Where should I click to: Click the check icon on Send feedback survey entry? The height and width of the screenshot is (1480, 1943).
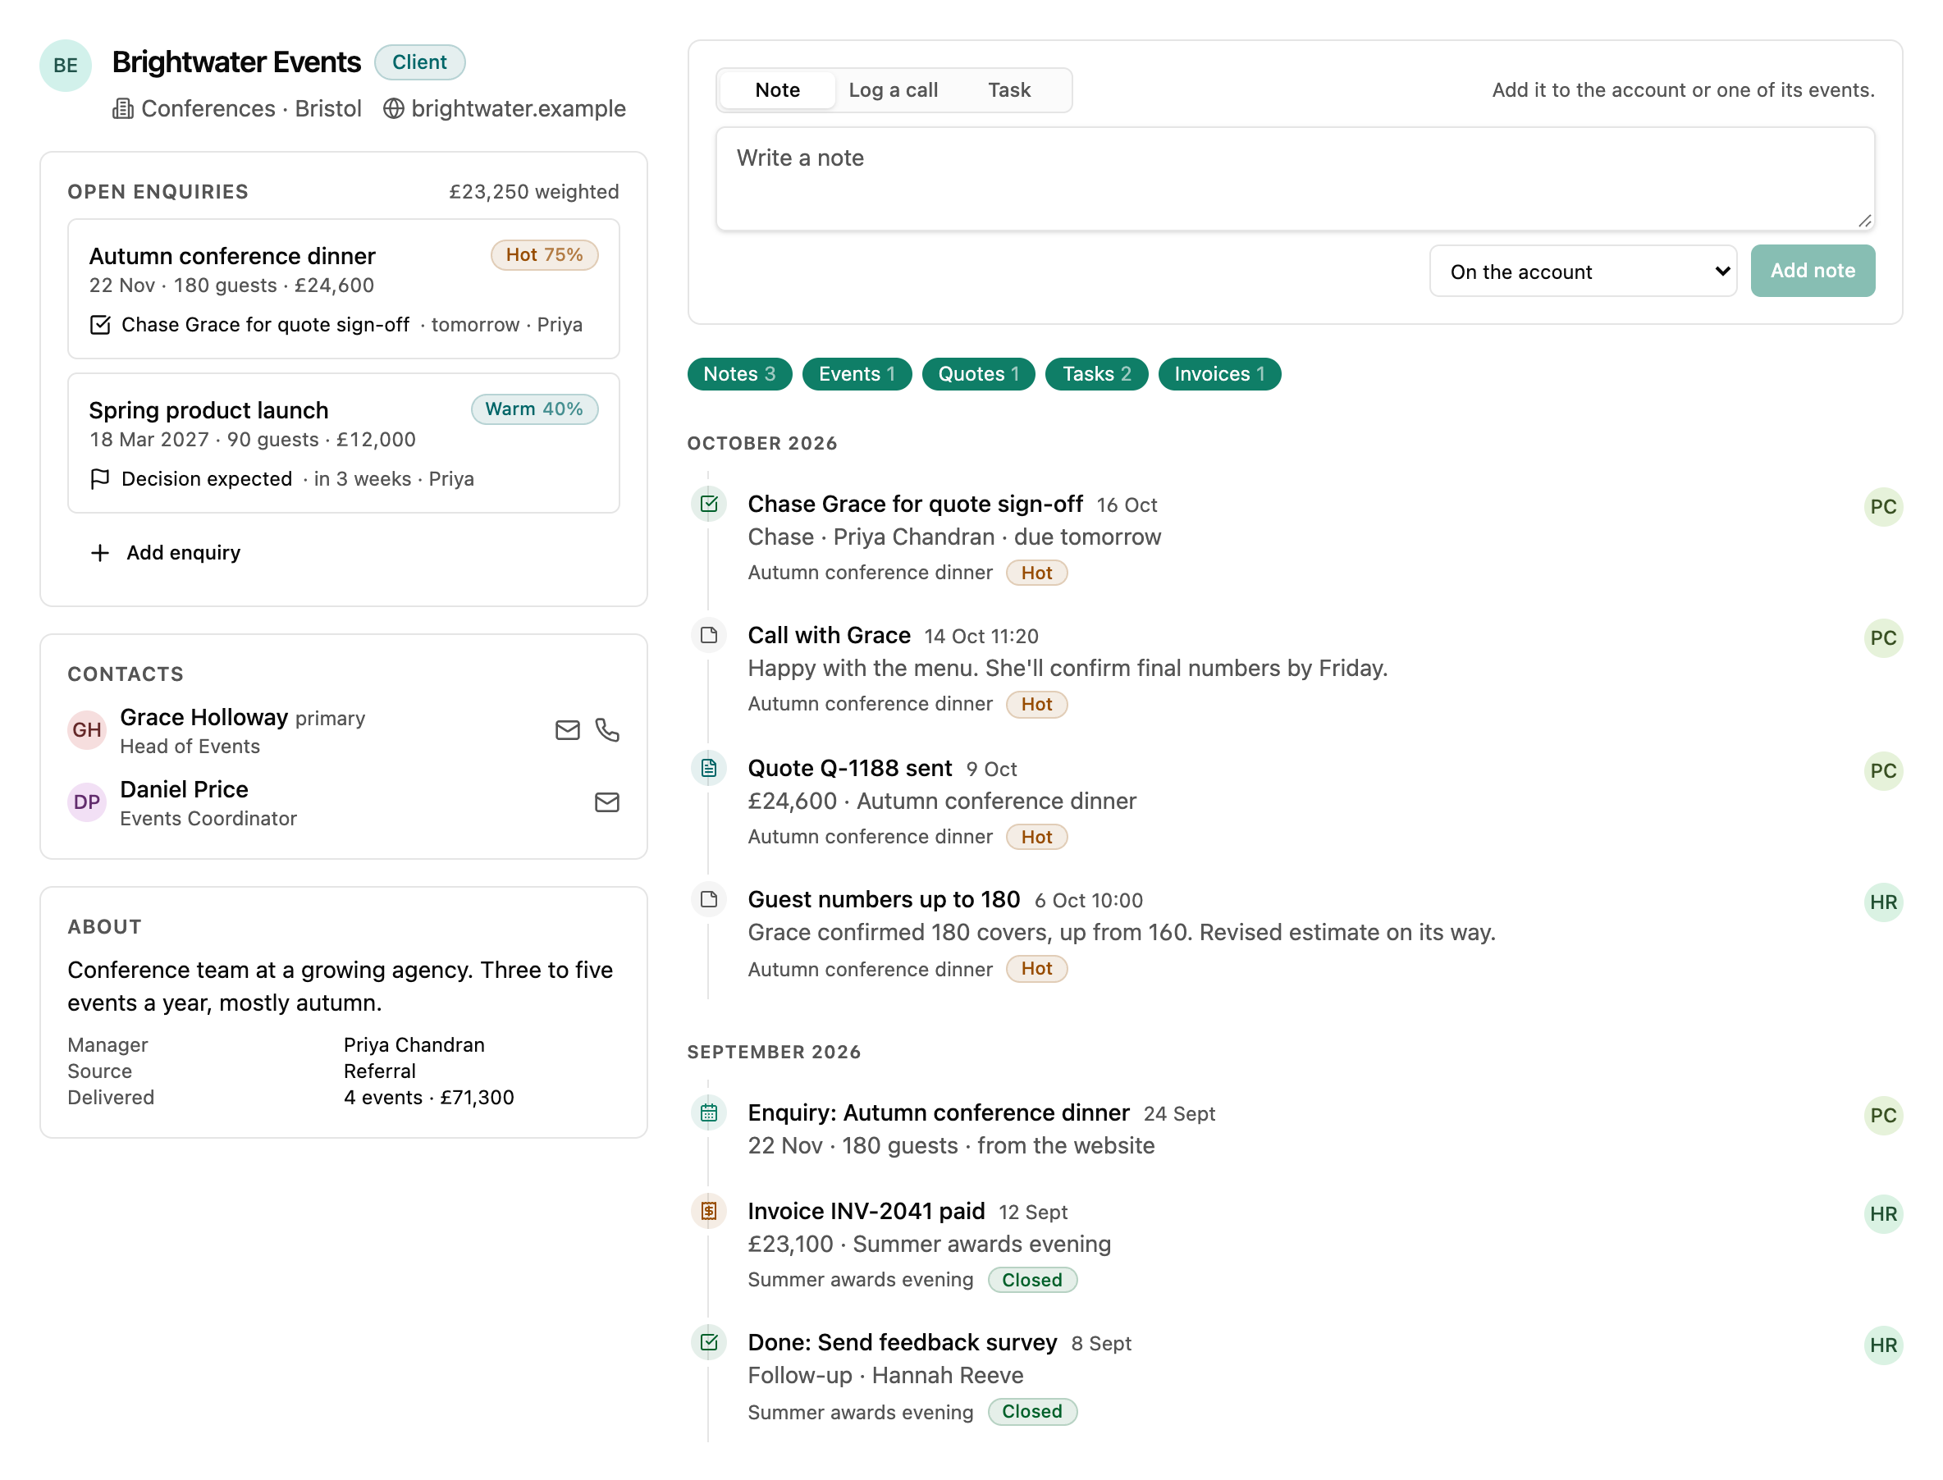tap(708, 1342)
